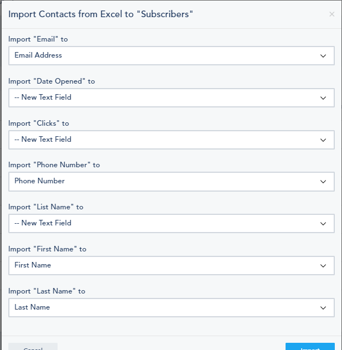This screenshot has height=350, width=342.
Task: Click the chevron arrow on Phone Number field
Action: tap(323, 182)
